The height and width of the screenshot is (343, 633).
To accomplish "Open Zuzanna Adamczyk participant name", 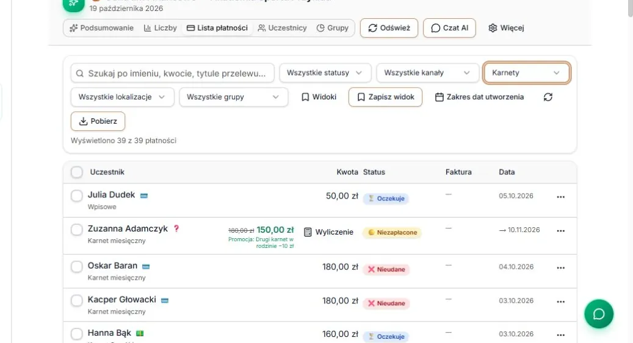I will [x=128, y=228].
